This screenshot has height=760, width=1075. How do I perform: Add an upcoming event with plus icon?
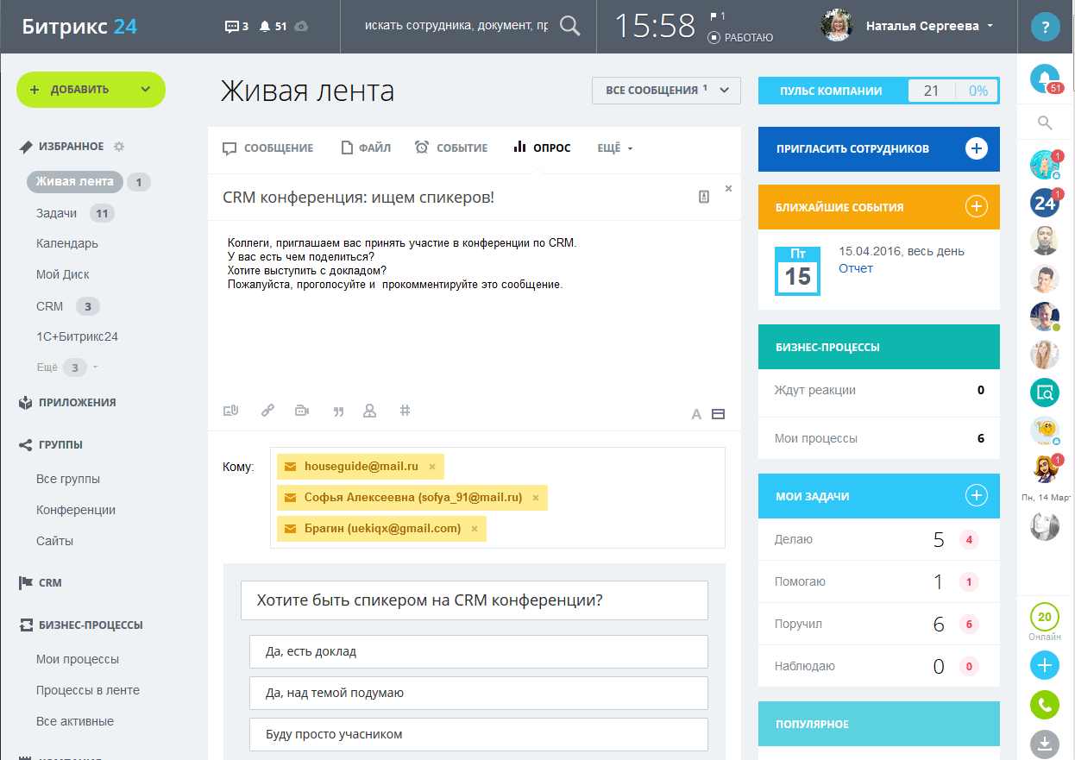976,206
